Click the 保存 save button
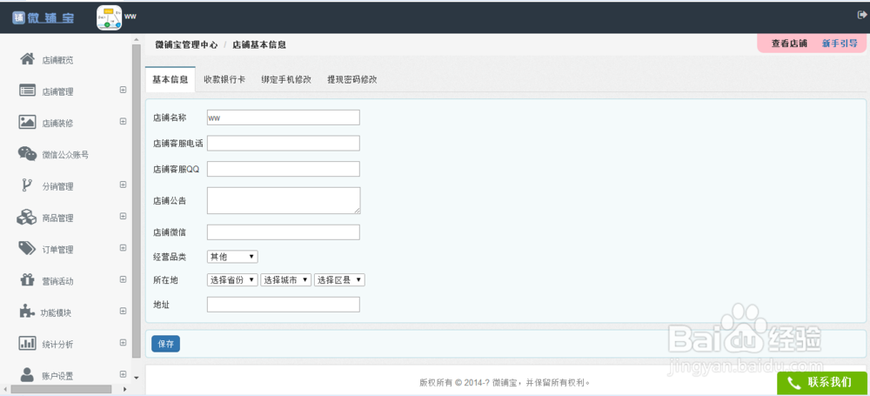Viewport: 870px width, 396px height. tap(165, 344)
